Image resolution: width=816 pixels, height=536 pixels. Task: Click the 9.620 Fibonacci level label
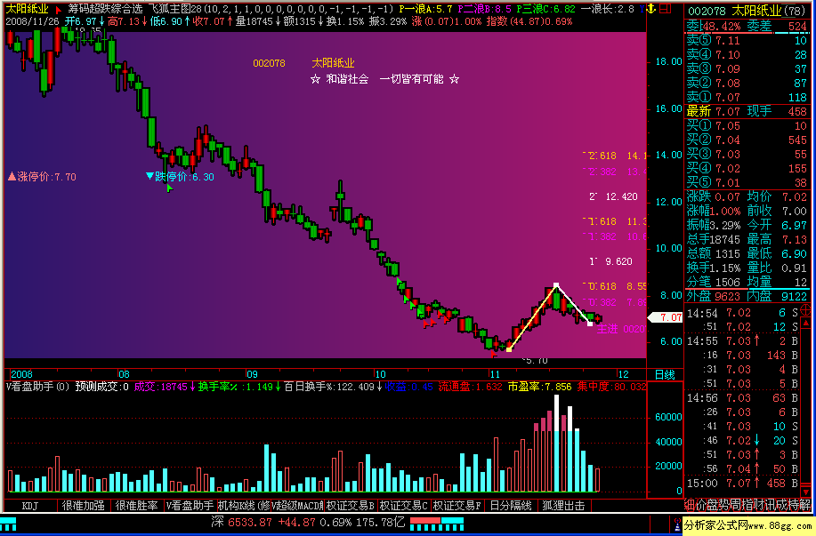point(618,261)
